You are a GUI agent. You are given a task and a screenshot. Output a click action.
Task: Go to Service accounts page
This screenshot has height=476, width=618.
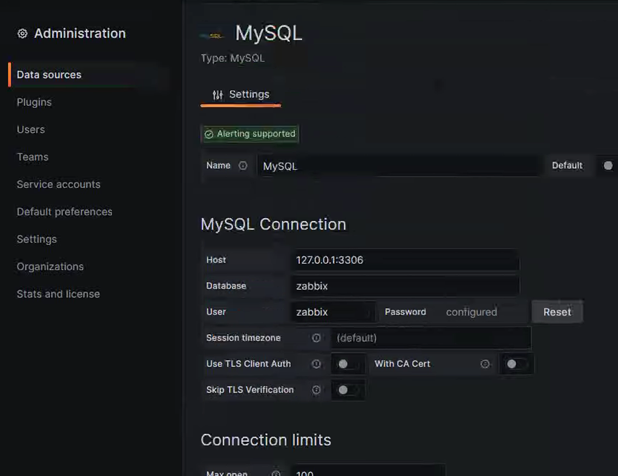pyautogui.click(x=58, y=185)
